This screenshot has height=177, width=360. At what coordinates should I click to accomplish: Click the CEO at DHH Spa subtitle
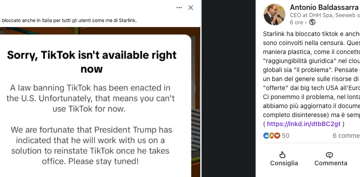point(325,15)
